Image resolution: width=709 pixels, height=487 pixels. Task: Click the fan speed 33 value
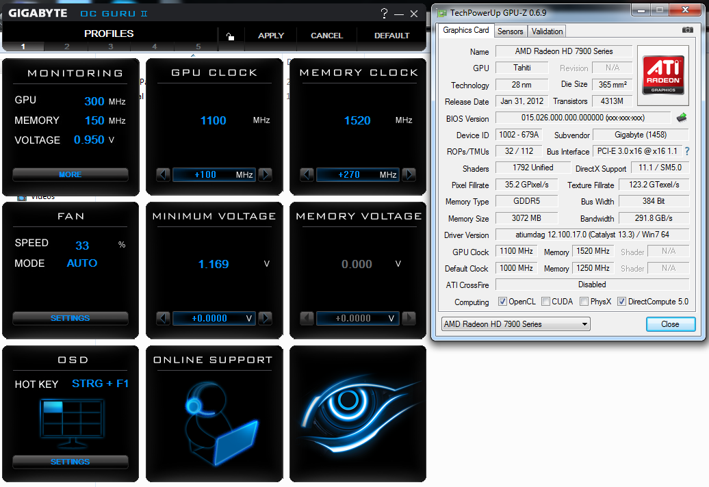click(x=82, y=246)
